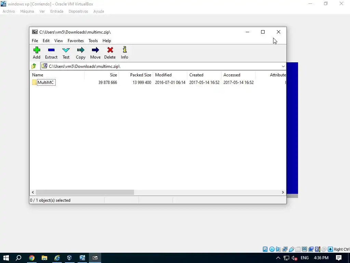Open the 7-Zip Tools menu
This screenshot has height=263, width=350.
pyautogui.click(x=93, y=41)
